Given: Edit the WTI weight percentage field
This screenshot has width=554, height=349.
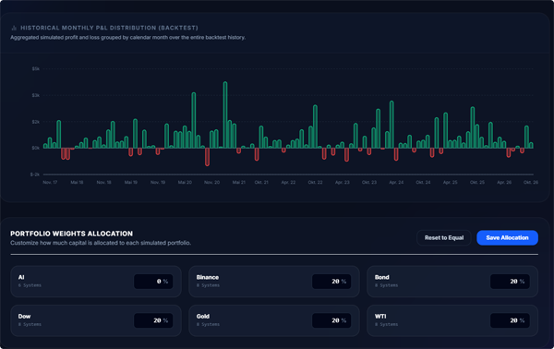Looking at the screenshot, I should click(510, 320).
